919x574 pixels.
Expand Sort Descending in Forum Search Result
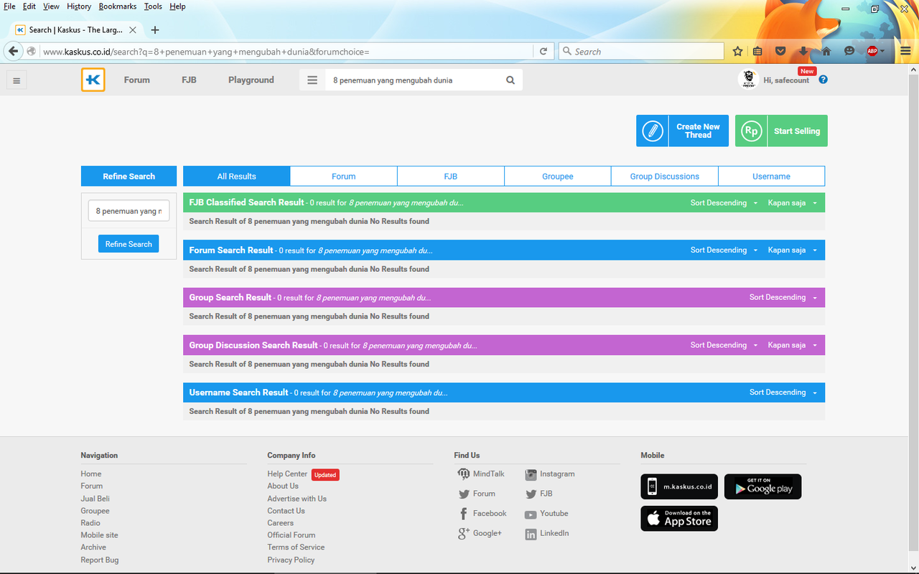[724, 250]
